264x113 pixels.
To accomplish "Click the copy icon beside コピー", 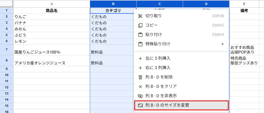I will pos(140,25).
